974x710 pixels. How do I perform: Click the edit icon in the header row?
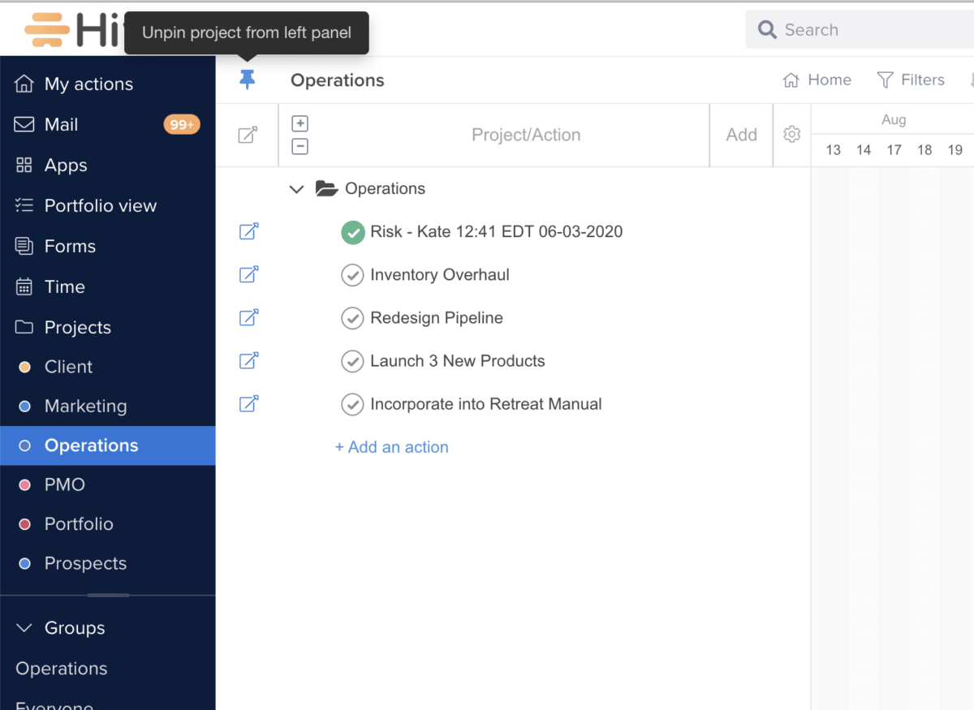pos(248,136)
